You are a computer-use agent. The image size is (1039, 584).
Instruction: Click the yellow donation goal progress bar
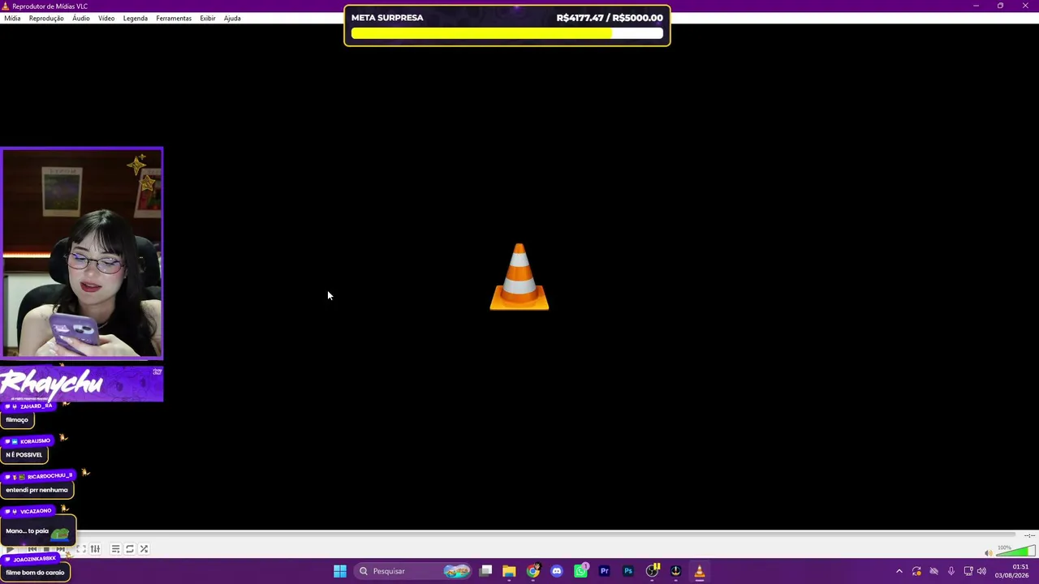coord(507,34)
